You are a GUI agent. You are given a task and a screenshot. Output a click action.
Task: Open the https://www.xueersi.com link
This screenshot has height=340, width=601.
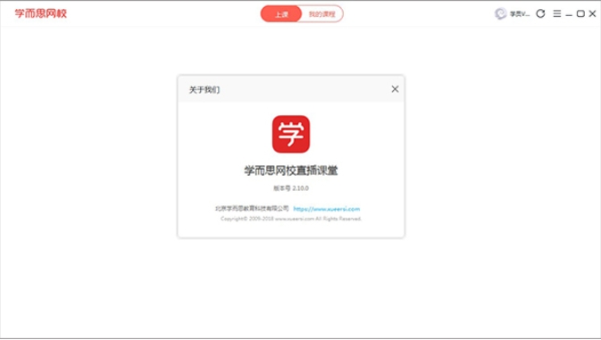(327, 209)
